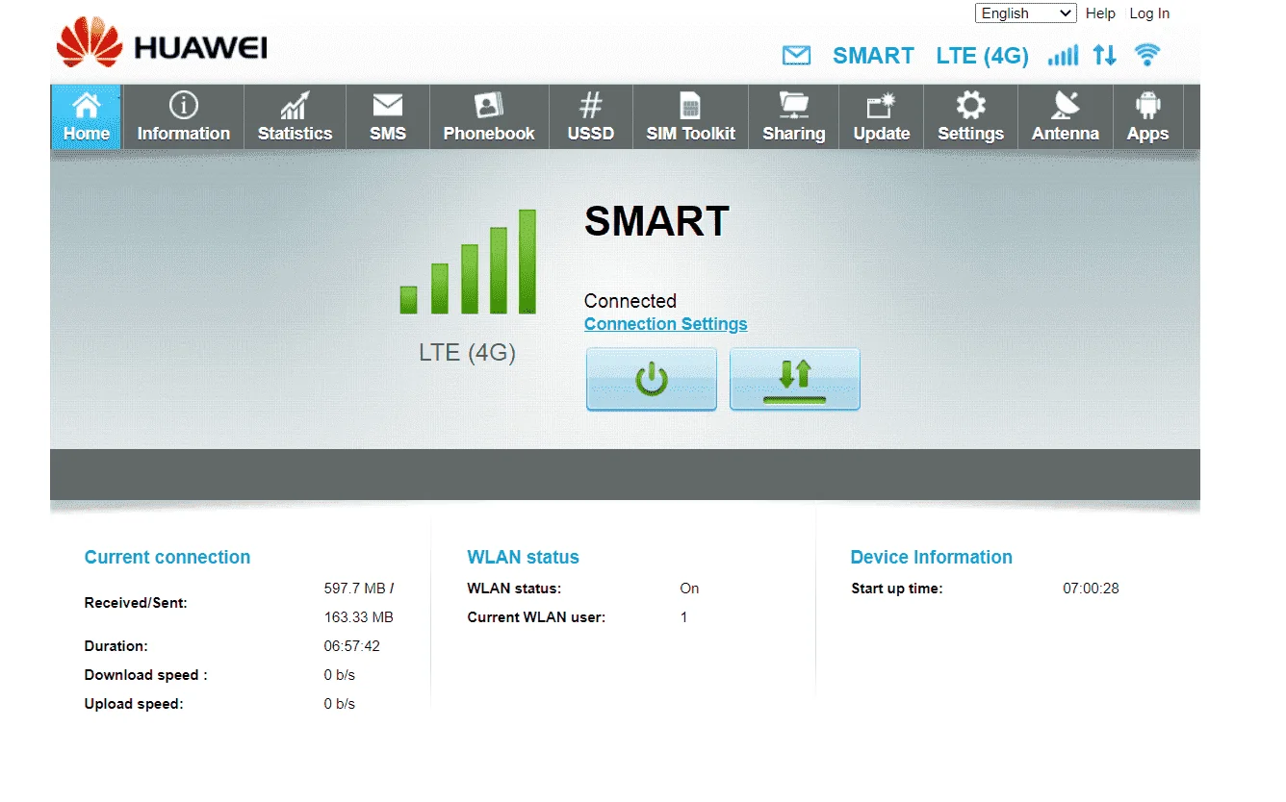
Task: Click the power connect/disconnect button
Action: click(x=652, y=380)
